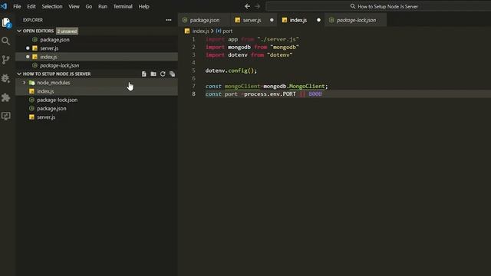Screen dimensions: 491x276
Task: Click unsaved dot on server.js tab
Action: point(272,20)
